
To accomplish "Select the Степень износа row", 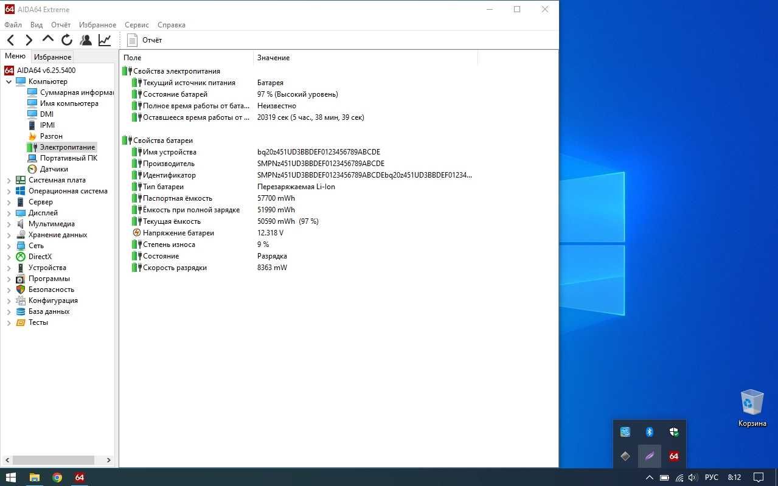I will (x=298, y=245).
